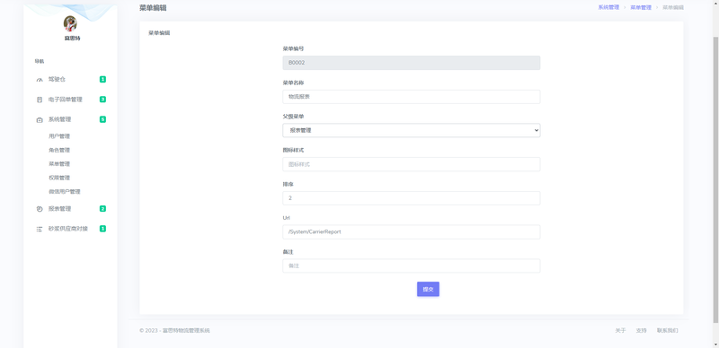Viewport: 719px width, 348px height.
Task: Click the 电子回单管理 document icon
Action: point(40,100)
